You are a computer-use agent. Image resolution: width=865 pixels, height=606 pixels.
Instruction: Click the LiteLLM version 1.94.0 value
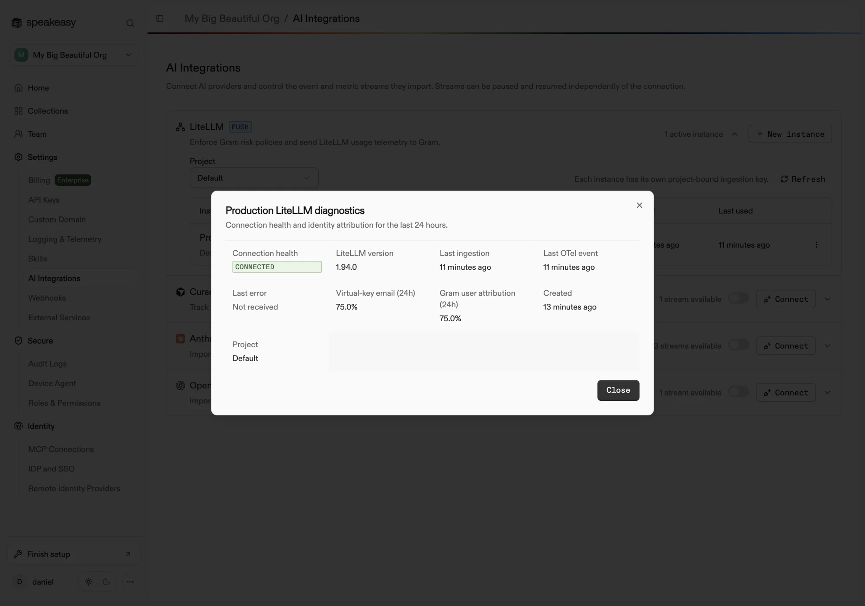346,267
